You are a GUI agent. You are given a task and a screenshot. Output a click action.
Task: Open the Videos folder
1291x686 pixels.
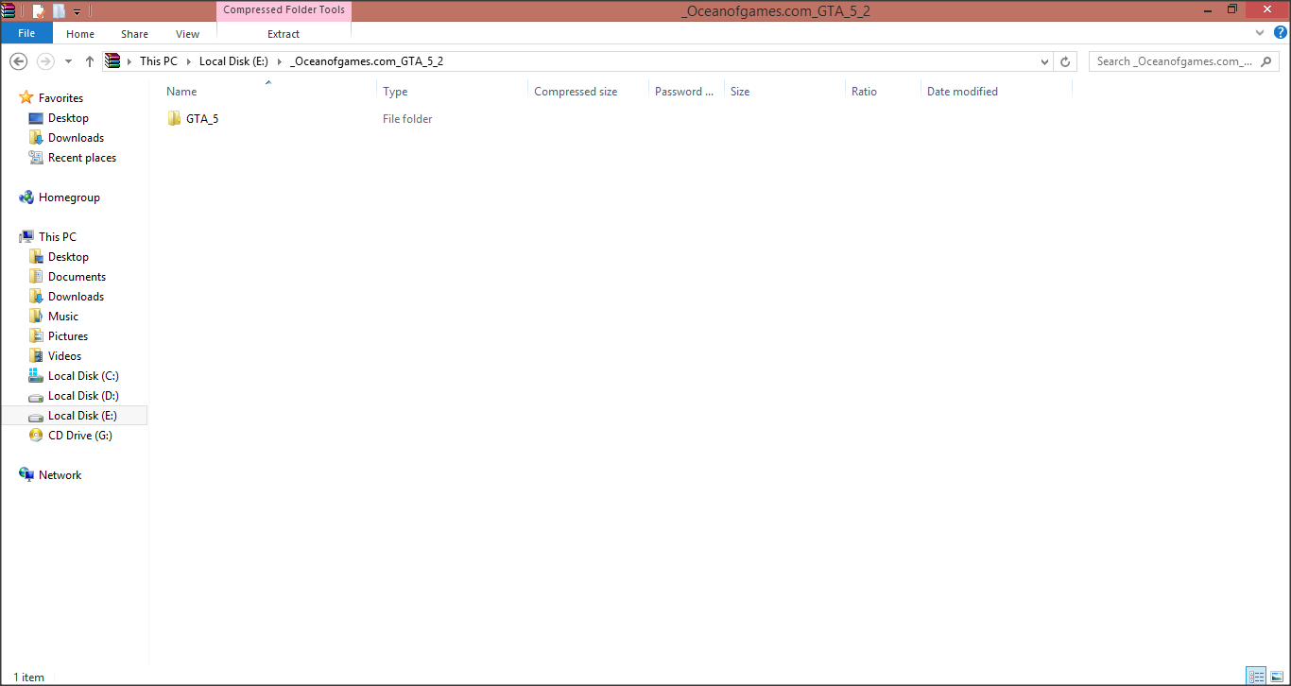click(x=64, y=356)
